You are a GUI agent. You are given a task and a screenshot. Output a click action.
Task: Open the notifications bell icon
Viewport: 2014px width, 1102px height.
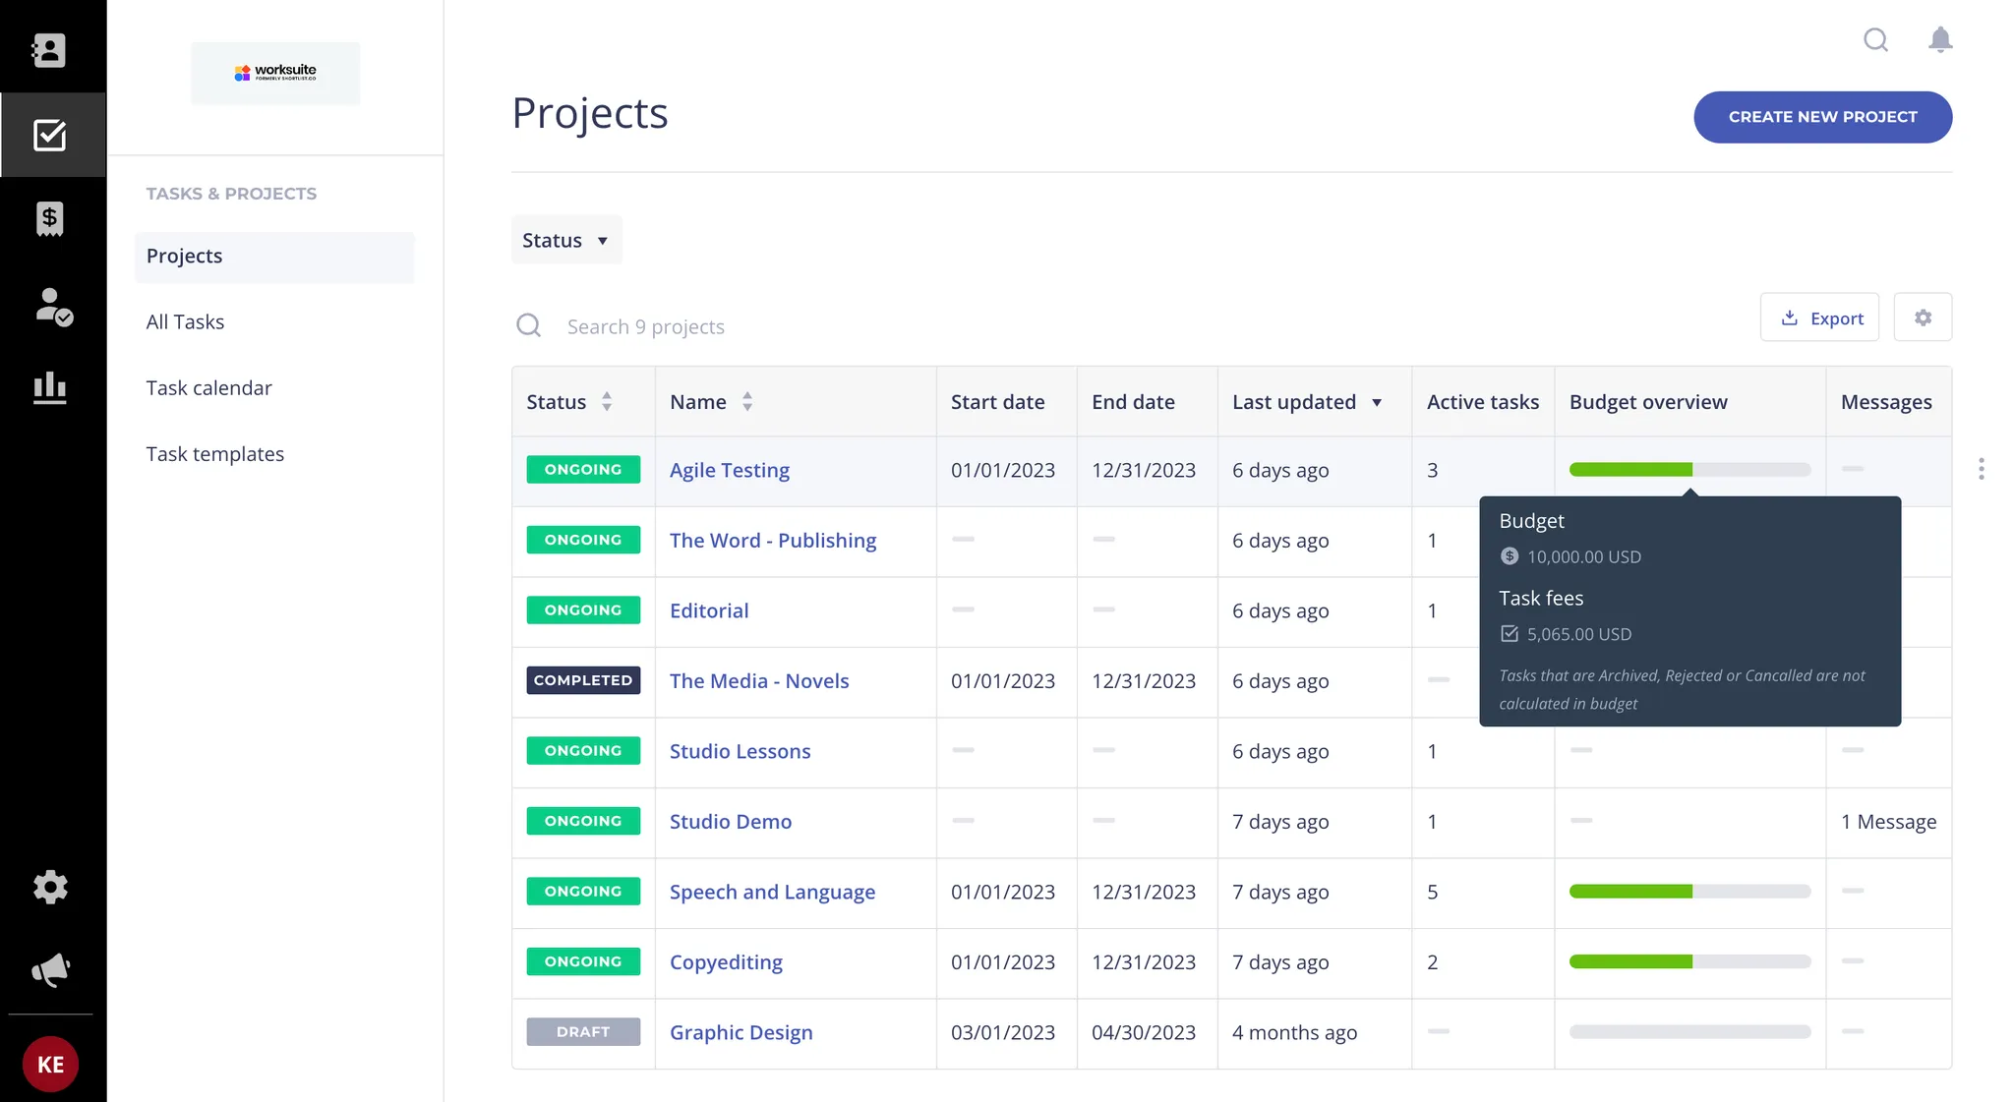[x=1939, y=39]
